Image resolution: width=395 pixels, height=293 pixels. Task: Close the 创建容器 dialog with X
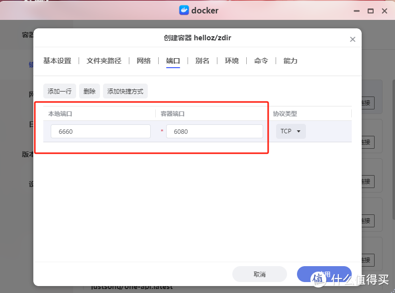point(352,39)
